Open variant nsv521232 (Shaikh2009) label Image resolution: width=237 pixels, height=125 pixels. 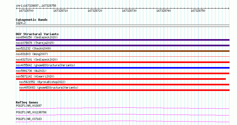click(34, 48)
